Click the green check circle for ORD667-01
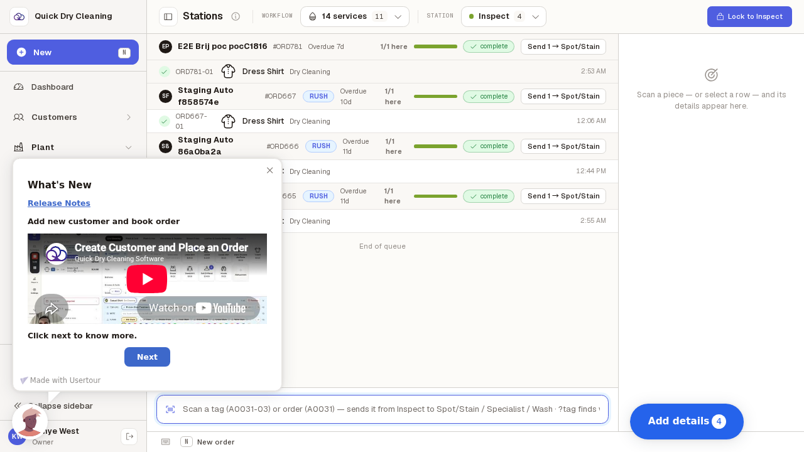This screenshot has width=804, height=452. point(165,121)
